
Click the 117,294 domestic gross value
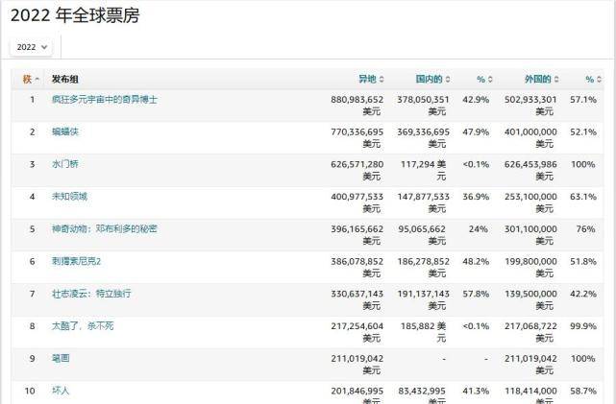click(418, 164)
